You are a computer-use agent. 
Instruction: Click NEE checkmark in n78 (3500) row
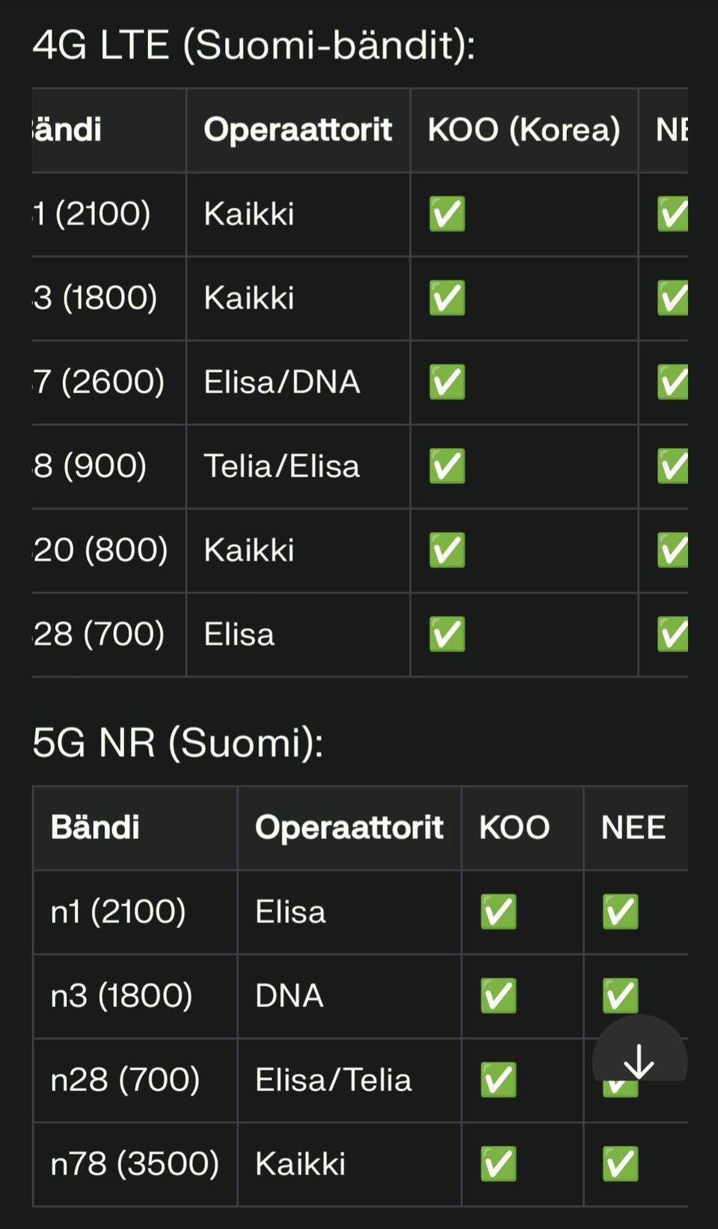(x=620, y=1164)
